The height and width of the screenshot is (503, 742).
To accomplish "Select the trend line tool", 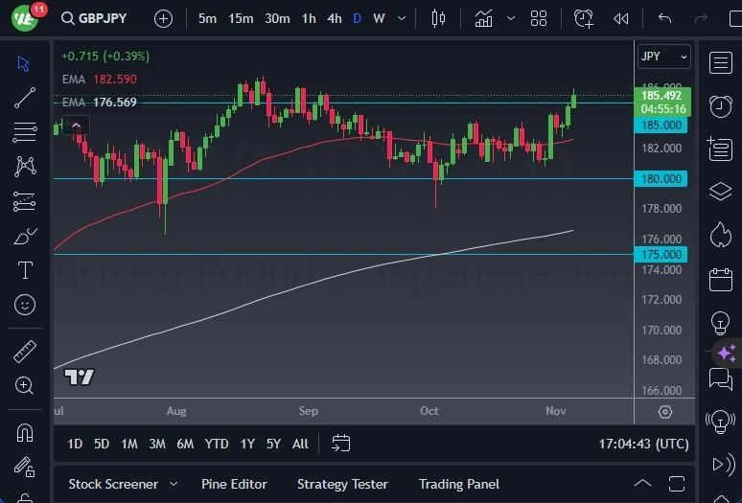I will pos(25,98).
